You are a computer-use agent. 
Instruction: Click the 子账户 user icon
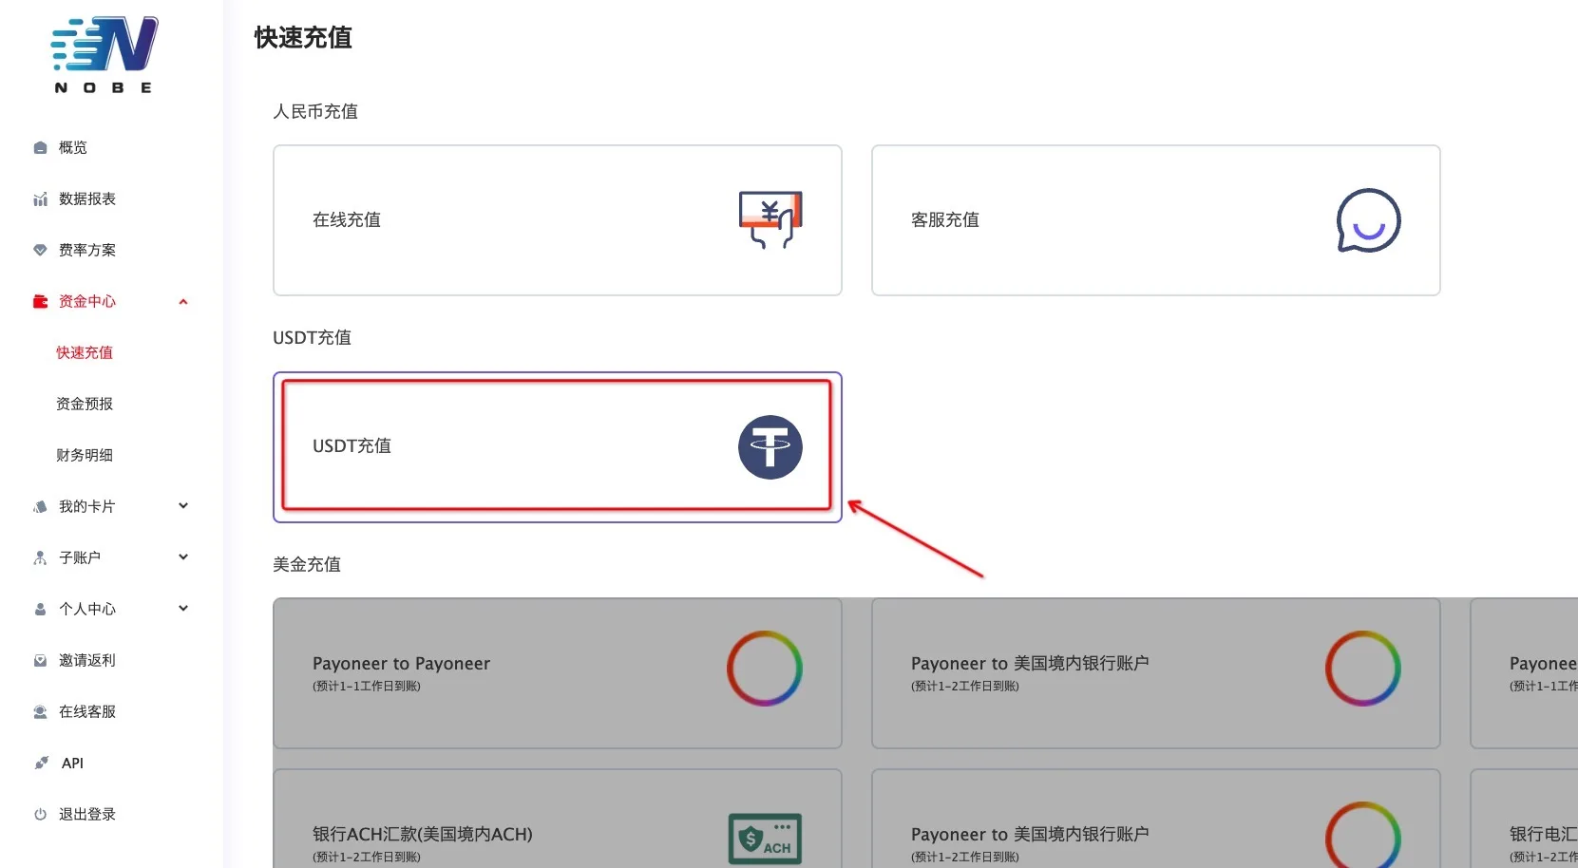tap(40, 557)
